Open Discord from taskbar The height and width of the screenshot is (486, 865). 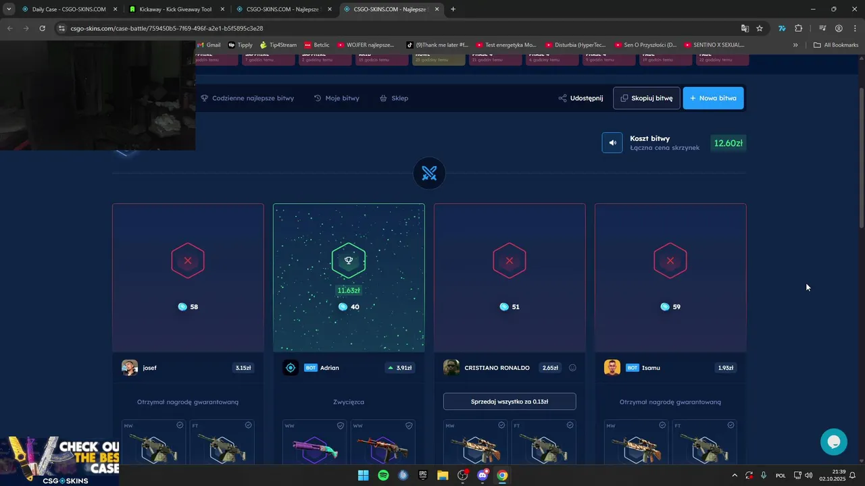[x=483, y=475]
